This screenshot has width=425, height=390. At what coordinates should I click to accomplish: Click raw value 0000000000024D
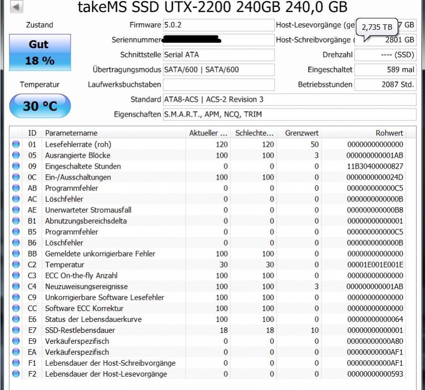point(375,177)
